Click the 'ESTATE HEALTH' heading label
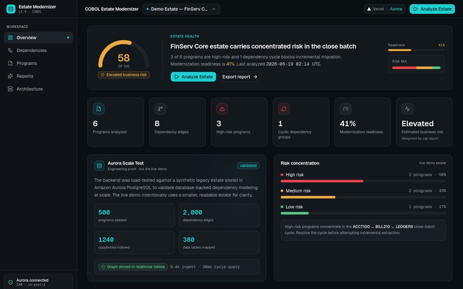Screen dimensions: 463x289 coord(184,36)
